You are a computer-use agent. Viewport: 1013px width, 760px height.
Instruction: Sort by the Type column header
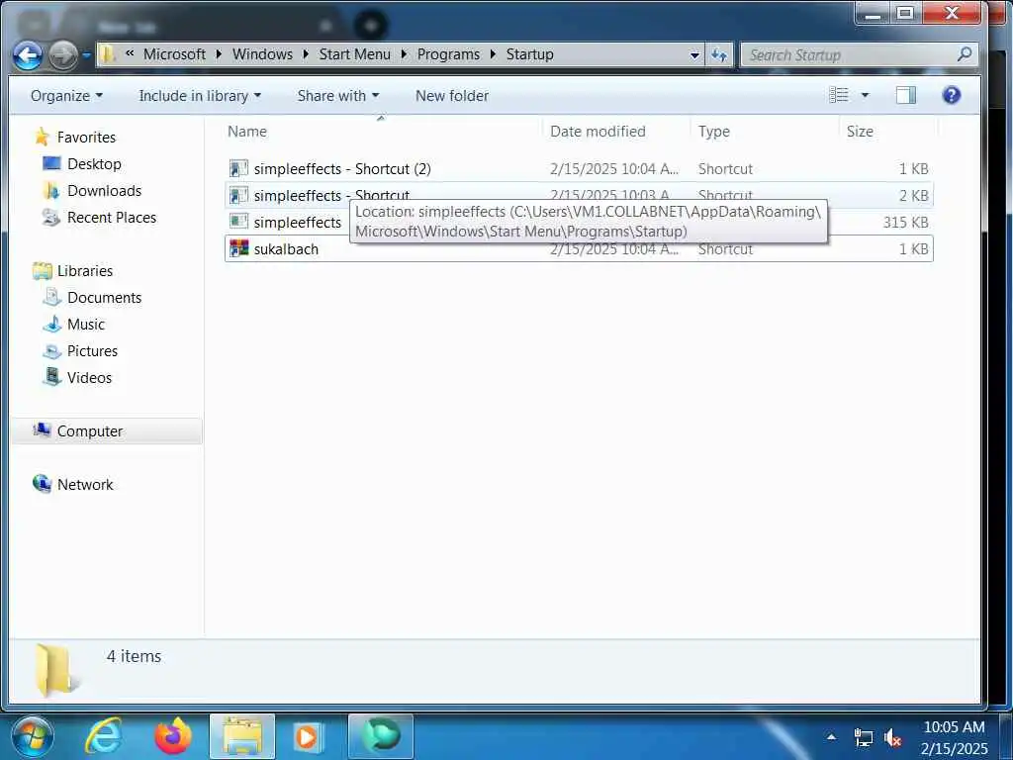pos(714,132)
